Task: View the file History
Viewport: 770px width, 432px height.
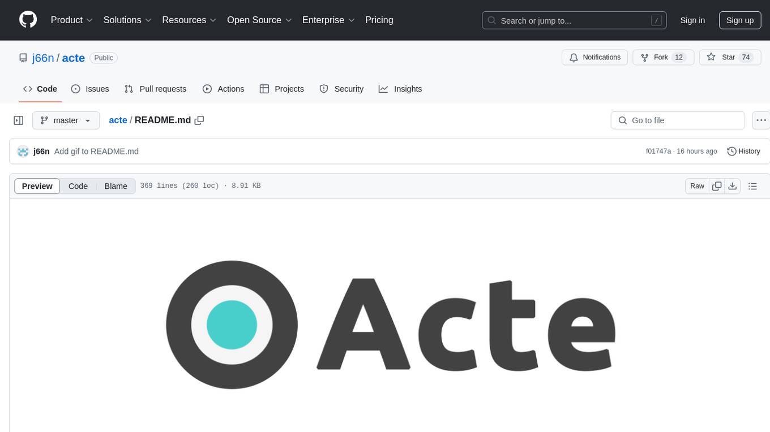Action: [743, 151]
